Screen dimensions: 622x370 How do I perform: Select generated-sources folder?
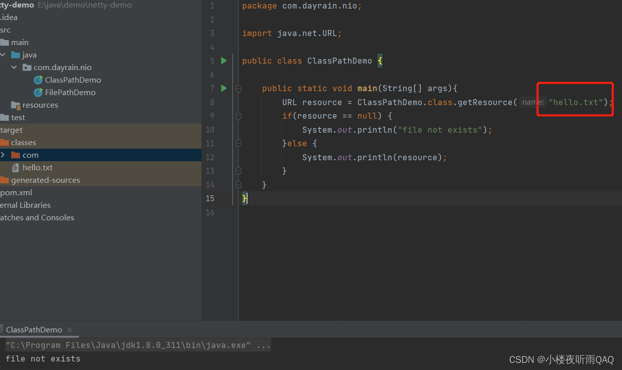point(46,180)
